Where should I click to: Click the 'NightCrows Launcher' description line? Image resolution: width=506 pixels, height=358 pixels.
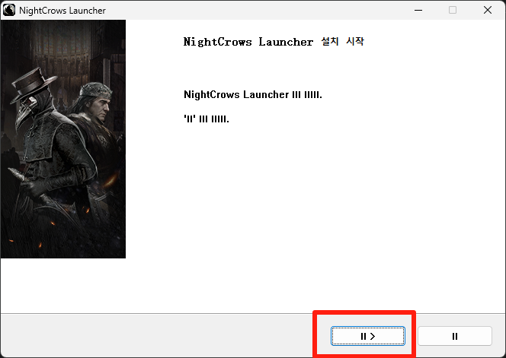pyautogui.click(x=253, y=95)
